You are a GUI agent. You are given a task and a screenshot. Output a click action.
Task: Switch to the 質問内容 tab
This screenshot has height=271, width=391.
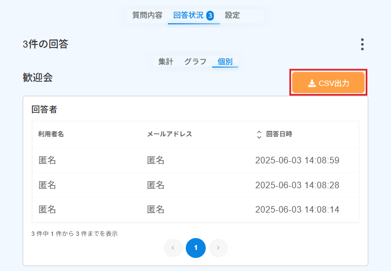click(x=147, y=15)
